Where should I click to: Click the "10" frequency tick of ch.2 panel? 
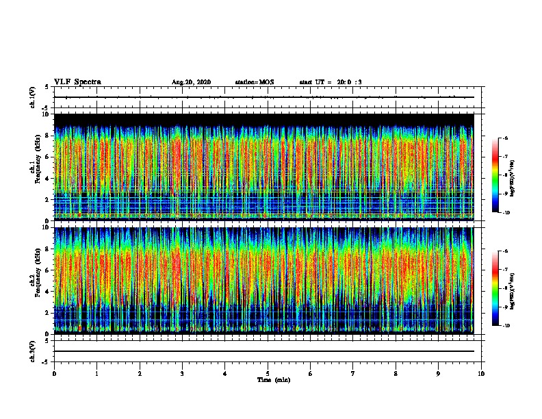[46, 227]
